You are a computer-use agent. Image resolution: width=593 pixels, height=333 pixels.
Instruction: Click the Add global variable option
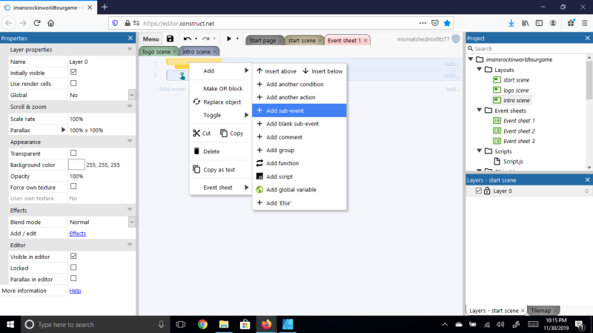coord(299,190)
